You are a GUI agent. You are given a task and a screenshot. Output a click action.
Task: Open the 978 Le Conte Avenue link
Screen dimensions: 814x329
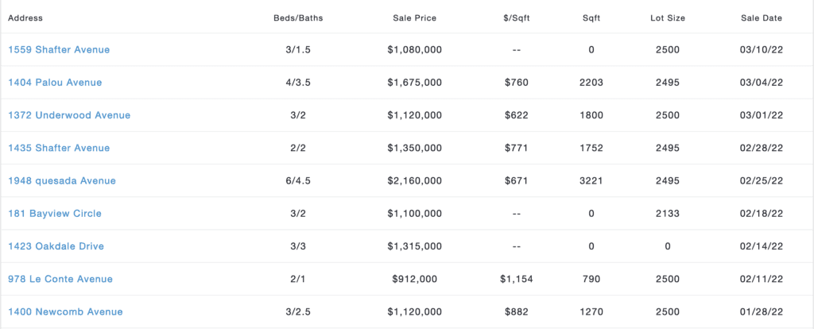[60, 279]
